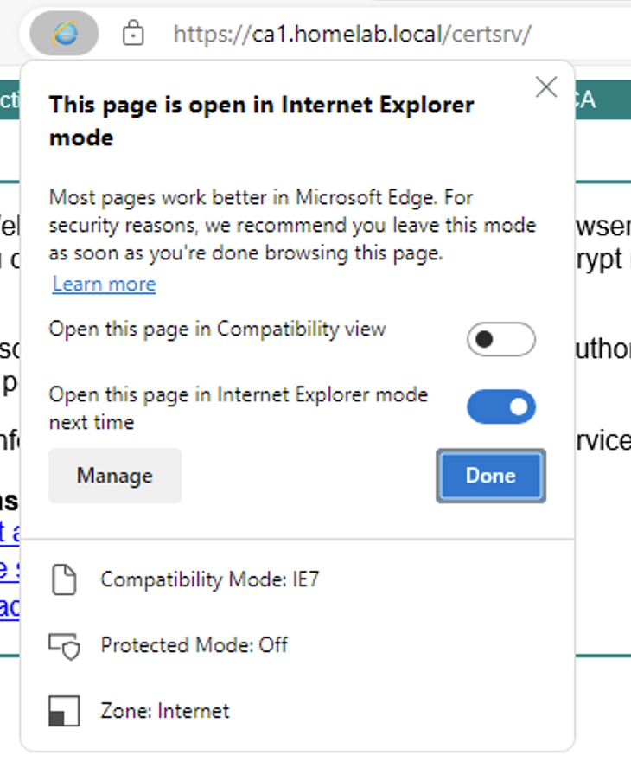Click the Manage button
This screenshot has width=631, height=768.
tap(115, 476)
